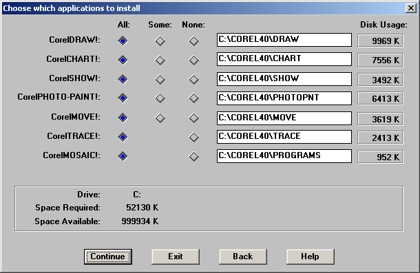
Task: Click the 2413 K disk usage value
Action: pyautogui.click(x=380, y=138)
